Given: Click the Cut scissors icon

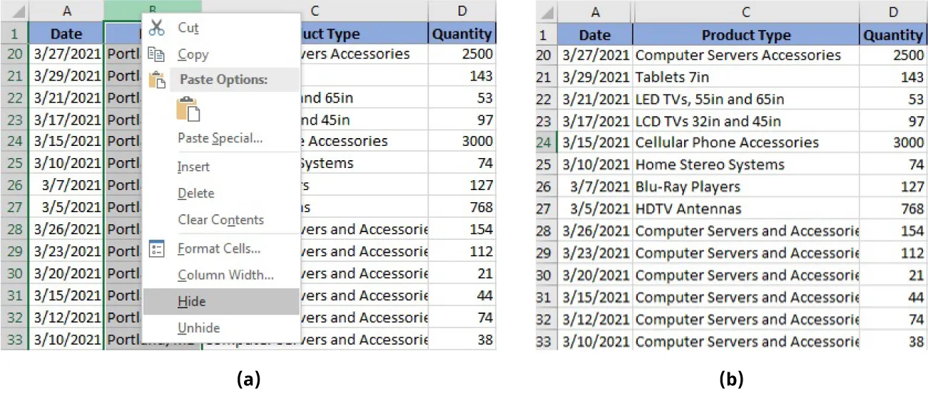Looking at the screenshot, I should click(156, 28).
